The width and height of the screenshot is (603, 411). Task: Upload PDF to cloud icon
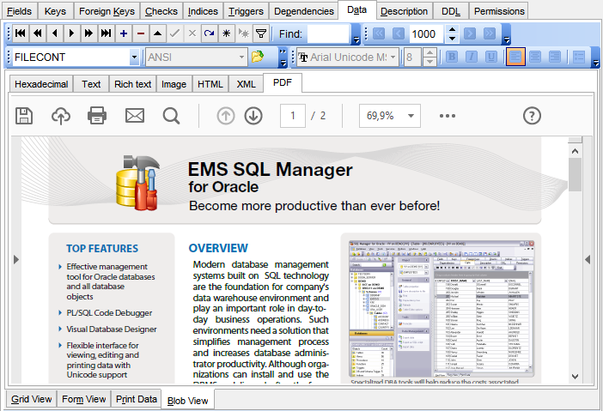[61, 116]
